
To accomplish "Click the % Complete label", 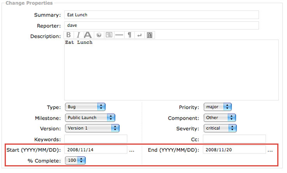I will tap(44, 161).
